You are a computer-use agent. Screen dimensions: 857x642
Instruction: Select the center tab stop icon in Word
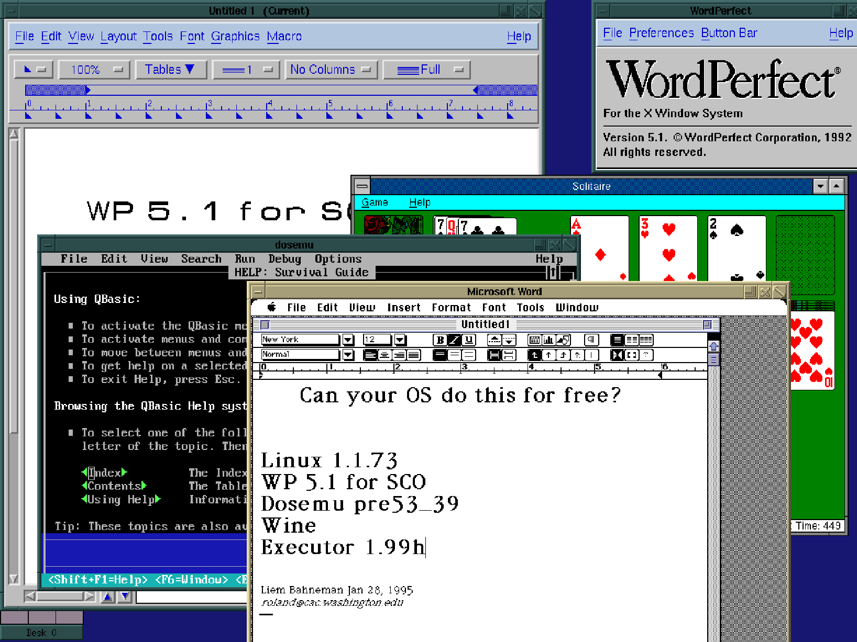click(x=548, y=355)
